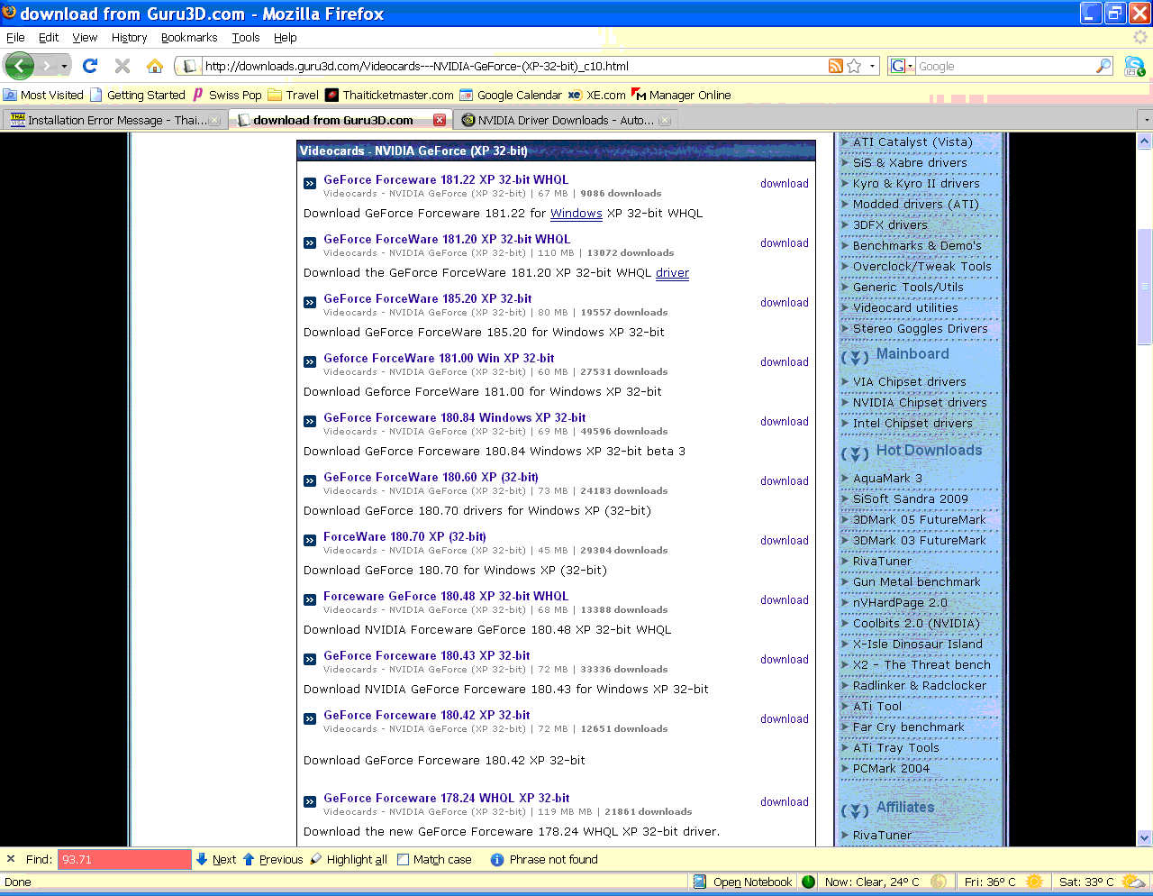The image size is (1153, 896).
Task: Open Getting Started bookmark
Action: pos(137,95)
